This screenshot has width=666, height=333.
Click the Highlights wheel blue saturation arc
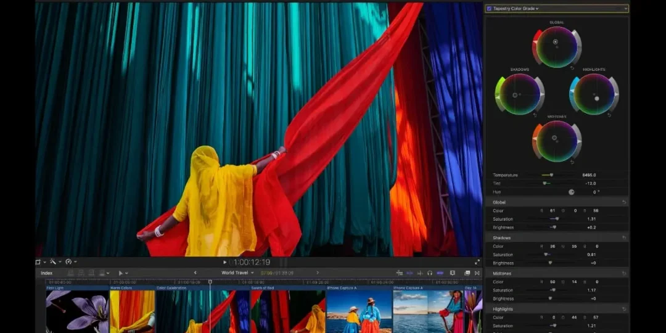573,94
